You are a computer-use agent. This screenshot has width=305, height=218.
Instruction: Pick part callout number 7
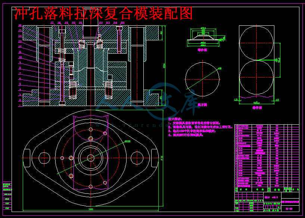pos(20,73)
